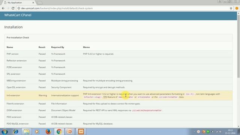Click the 'PHP version' row name
240x135 pixels.
(x=12, y=54)
